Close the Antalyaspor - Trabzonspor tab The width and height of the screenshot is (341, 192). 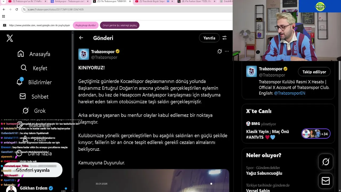coord(87,1)
